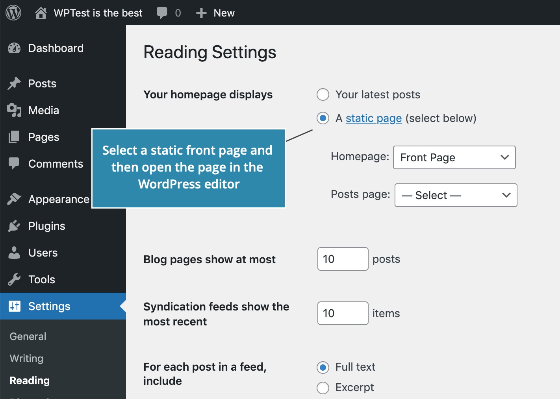Click the Media library icon
The image size is (560, 399).
14,110
